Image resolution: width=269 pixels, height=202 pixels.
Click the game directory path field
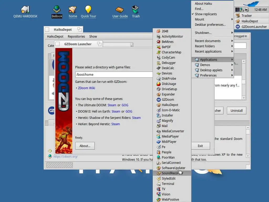114,74
